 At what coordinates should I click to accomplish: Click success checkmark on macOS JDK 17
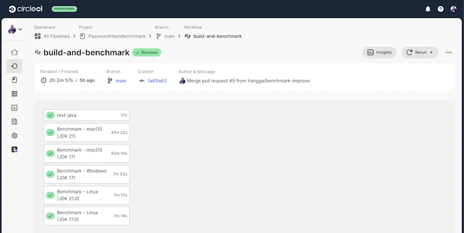[50, 153]
